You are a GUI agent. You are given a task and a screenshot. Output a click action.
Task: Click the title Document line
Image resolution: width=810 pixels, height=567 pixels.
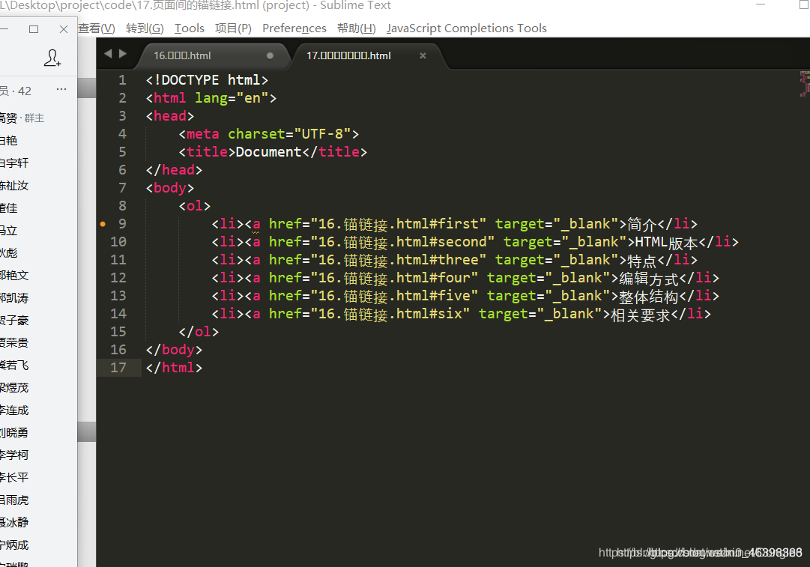click(x=273, y=152)
